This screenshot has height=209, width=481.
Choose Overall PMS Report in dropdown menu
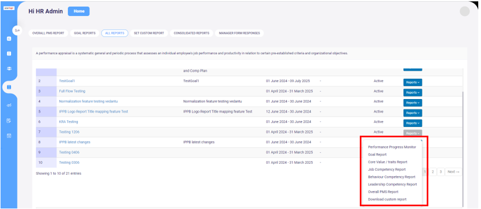coord(383,192)
